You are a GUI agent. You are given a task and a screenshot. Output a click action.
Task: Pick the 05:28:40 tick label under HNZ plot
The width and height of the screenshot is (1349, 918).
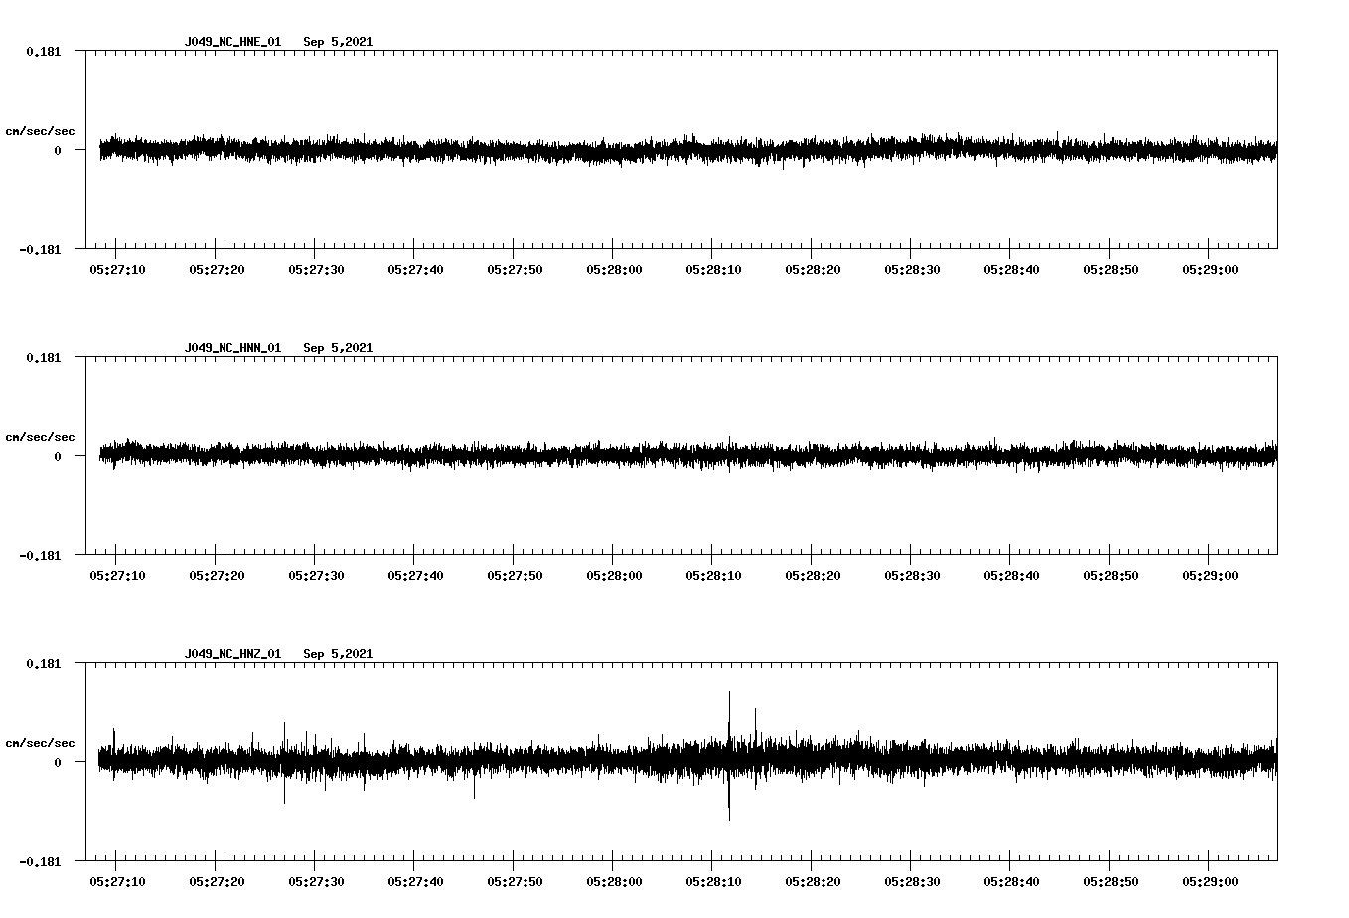pos(1011,881)
